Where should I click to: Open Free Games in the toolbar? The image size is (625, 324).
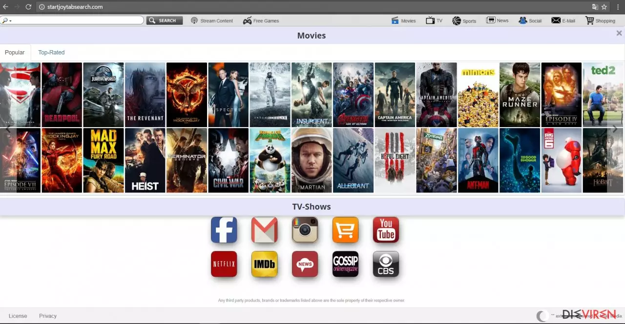point(261,21)
